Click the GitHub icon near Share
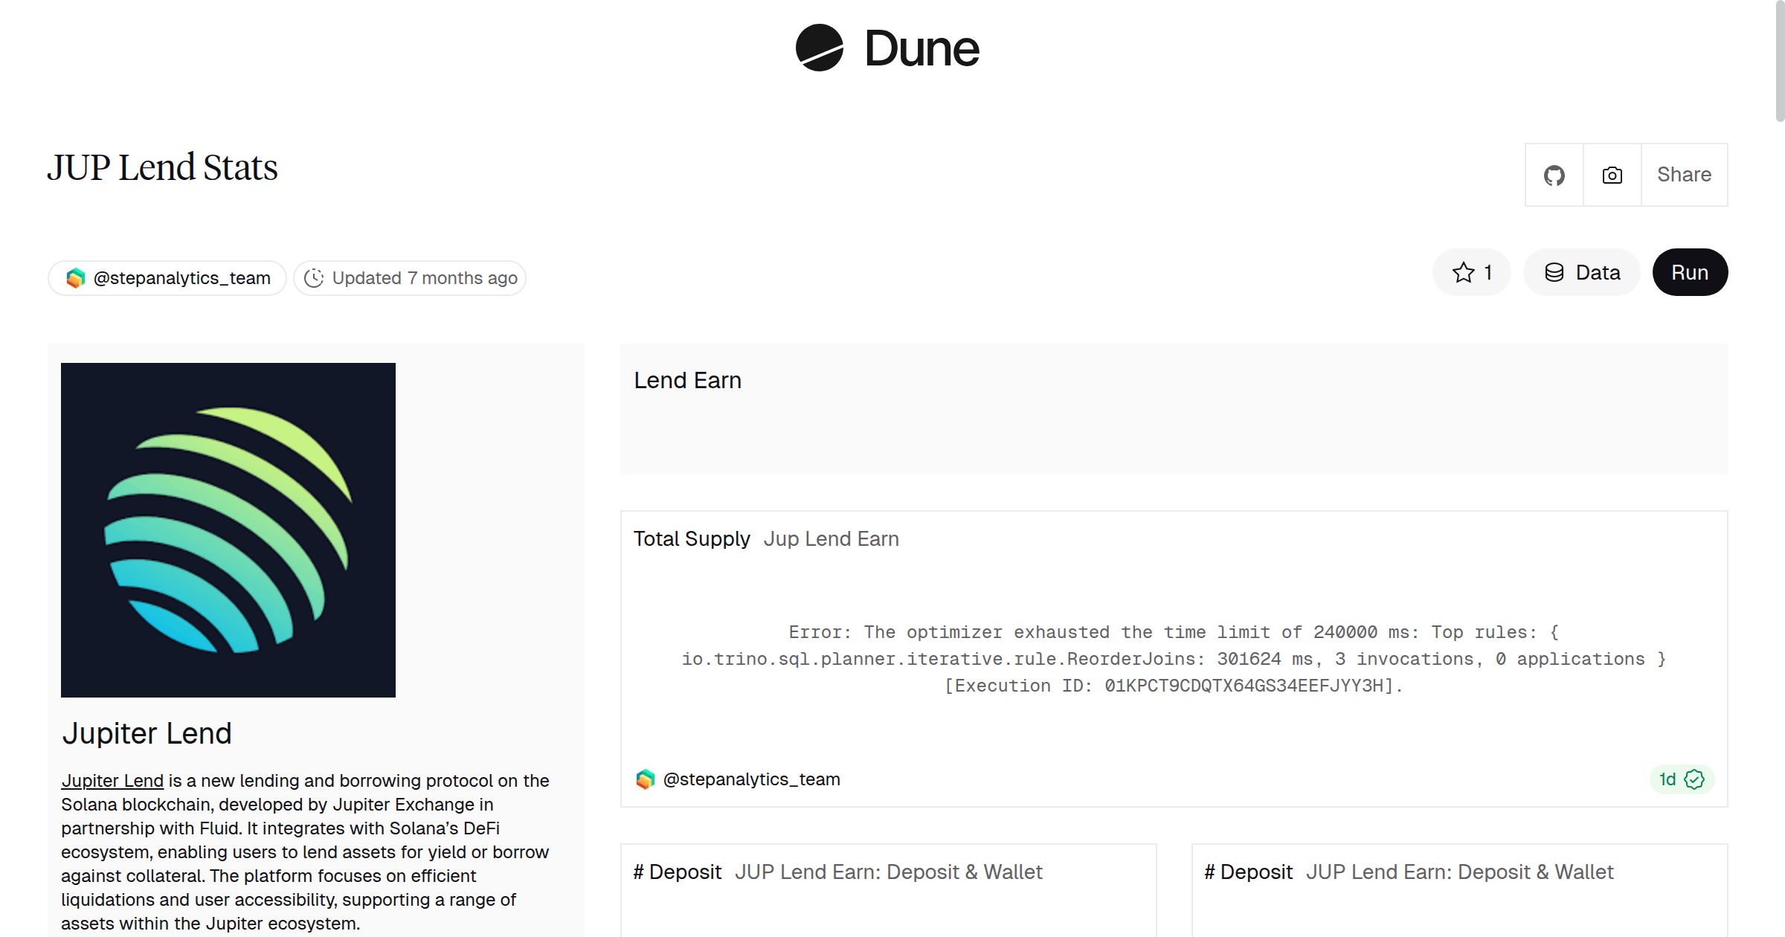 tap(1554, 175)
